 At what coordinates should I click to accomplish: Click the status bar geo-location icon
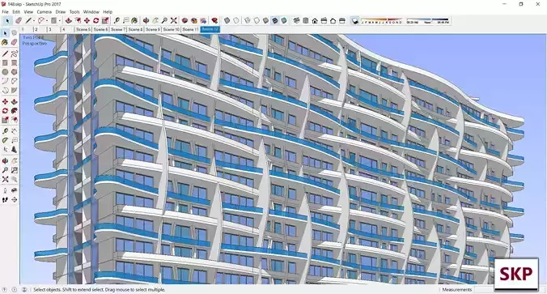(5, 289)
